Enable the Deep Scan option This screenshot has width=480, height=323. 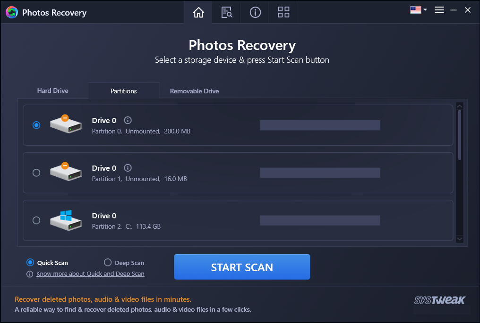108,263
